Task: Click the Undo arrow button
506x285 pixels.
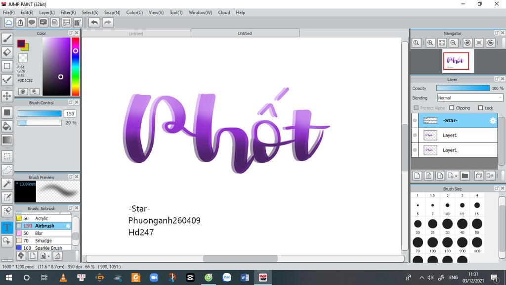Action: pos(94,22)
